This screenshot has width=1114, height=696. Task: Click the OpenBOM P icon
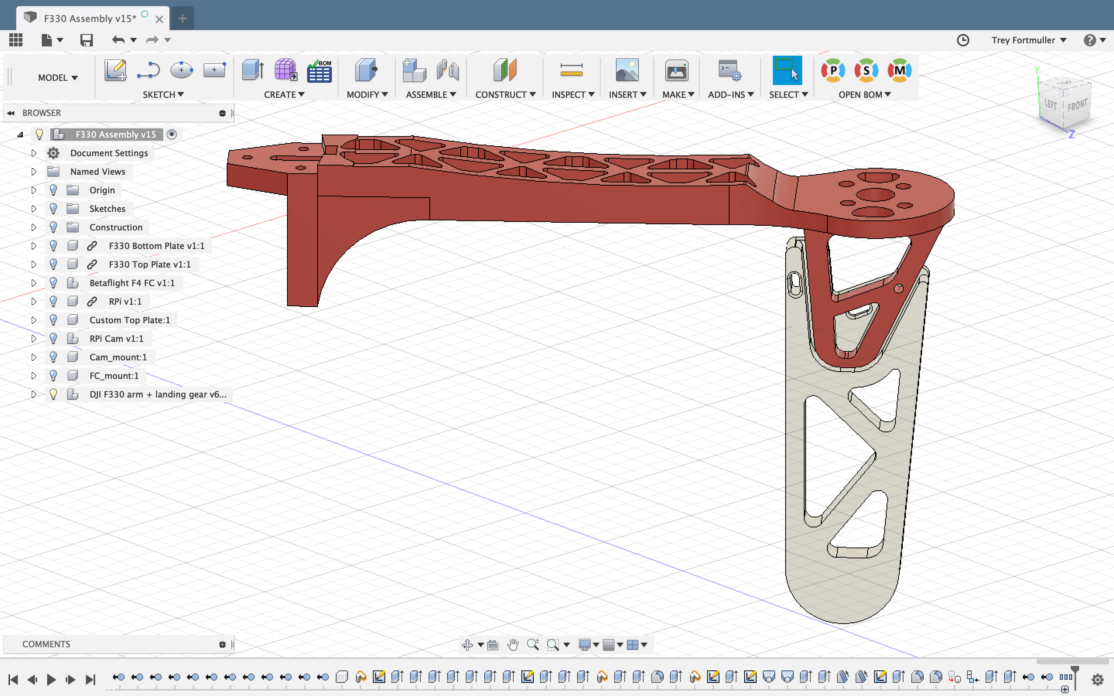[833, 70]
